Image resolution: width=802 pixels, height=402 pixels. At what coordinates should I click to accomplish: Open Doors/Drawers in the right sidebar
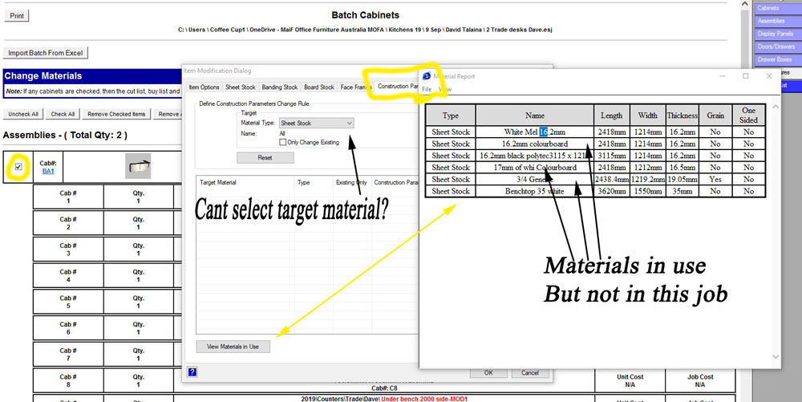tap(775, 47)
